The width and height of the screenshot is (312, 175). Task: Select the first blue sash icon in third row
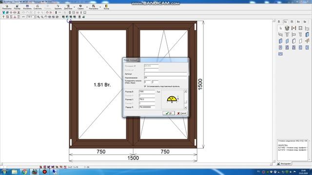[x=281, y=41]
